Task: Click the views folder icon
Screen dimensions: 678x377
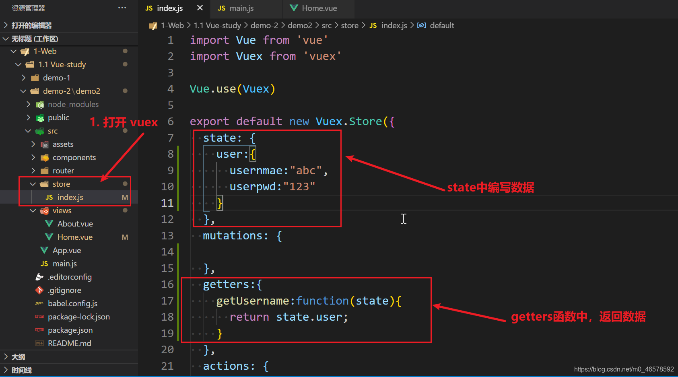Action: 45,210
